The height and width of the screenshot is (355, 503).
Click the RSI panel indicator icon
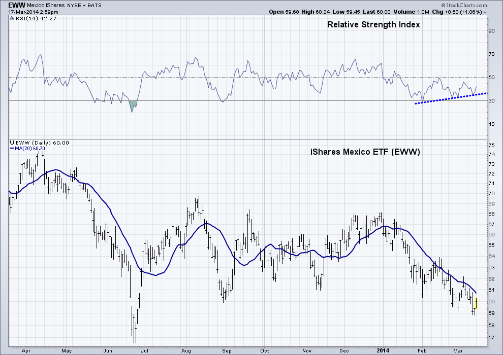(x=12, y=18)
